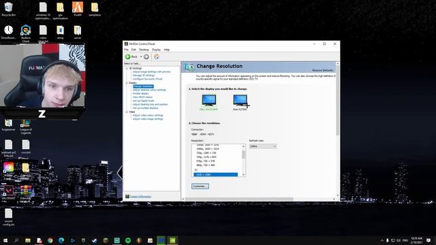The height and width of the screenshot is (245, 436).
Task: Click the Forward arrow toolbar button
Action: [146, 56]
